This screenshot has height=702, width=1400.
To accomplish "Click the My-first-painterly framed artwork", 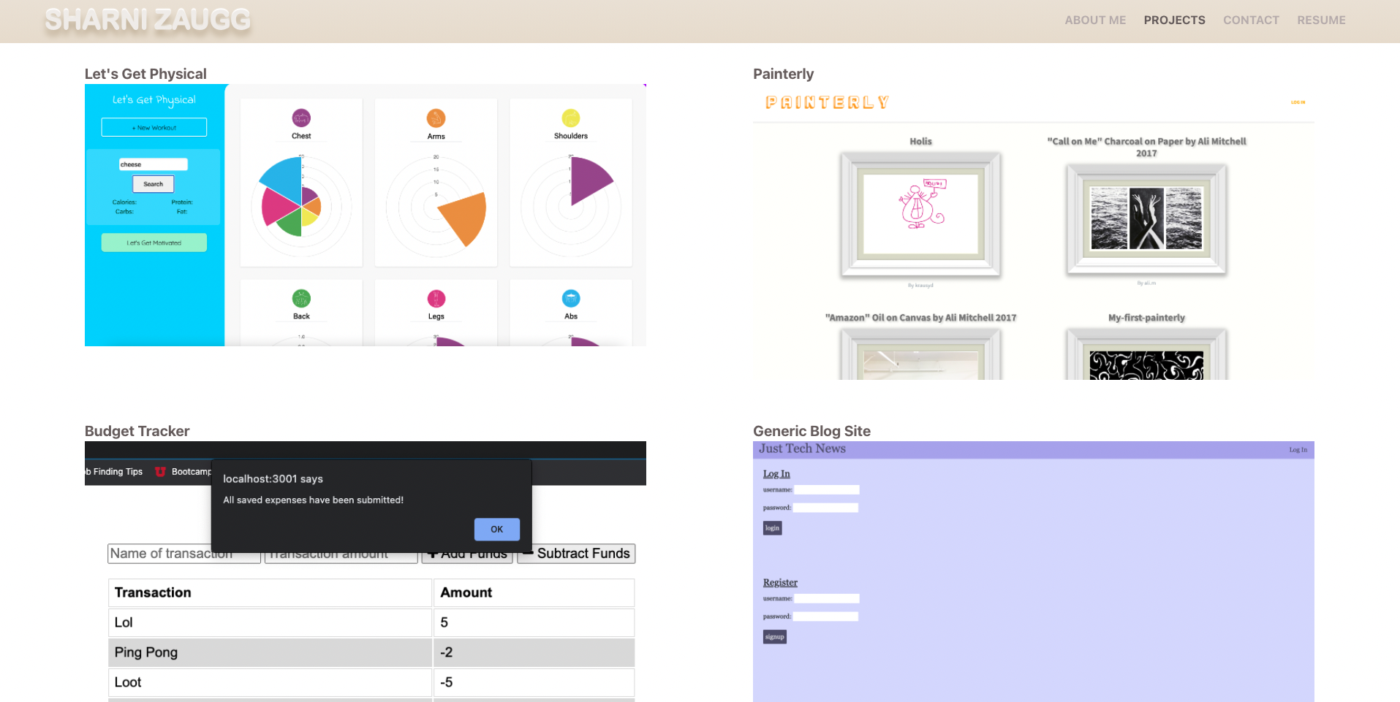I will point(1146,354).
